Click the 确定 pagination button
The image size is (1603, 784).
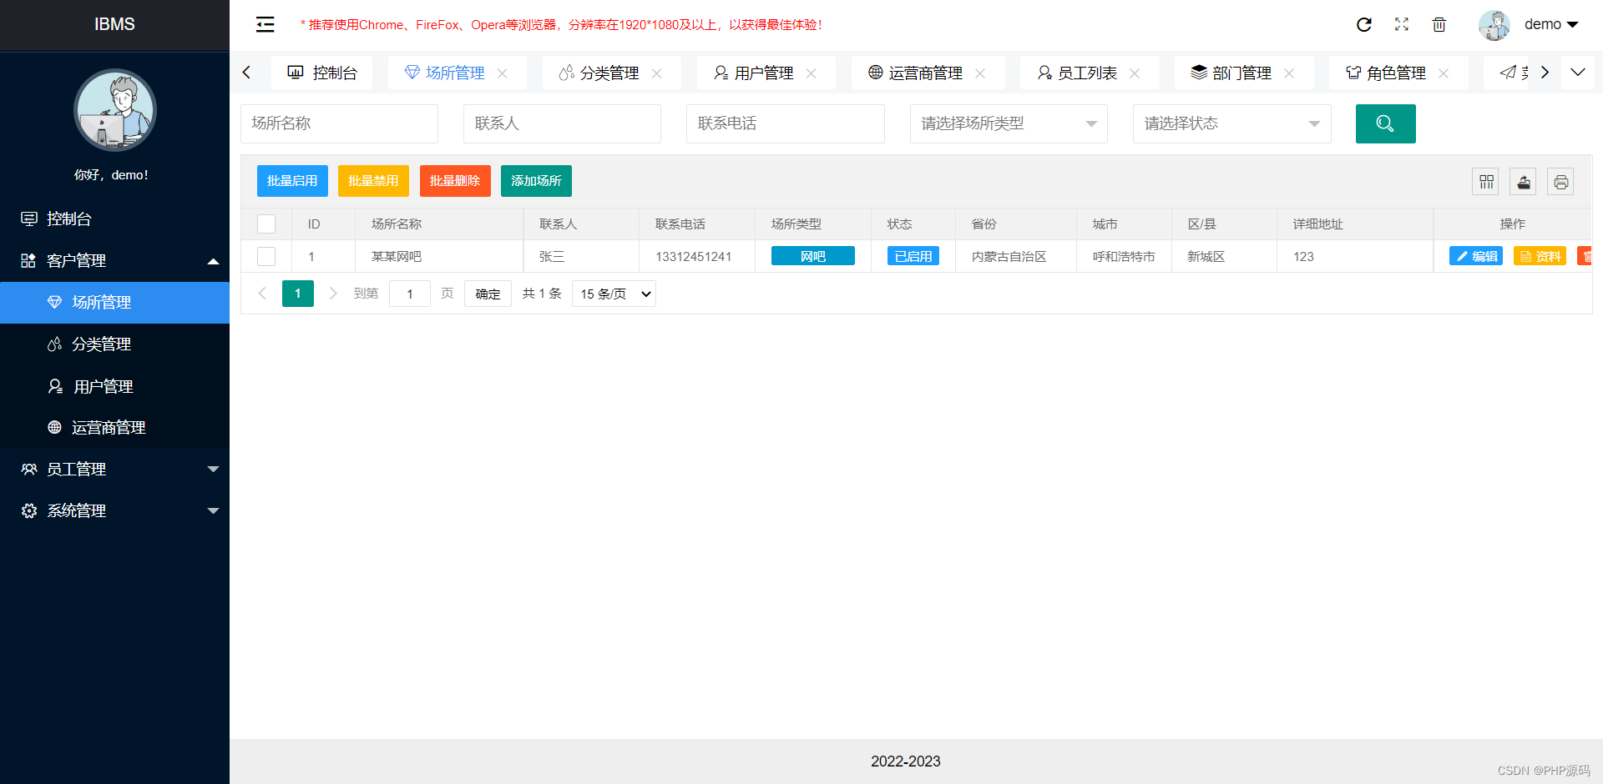[488, 294]
